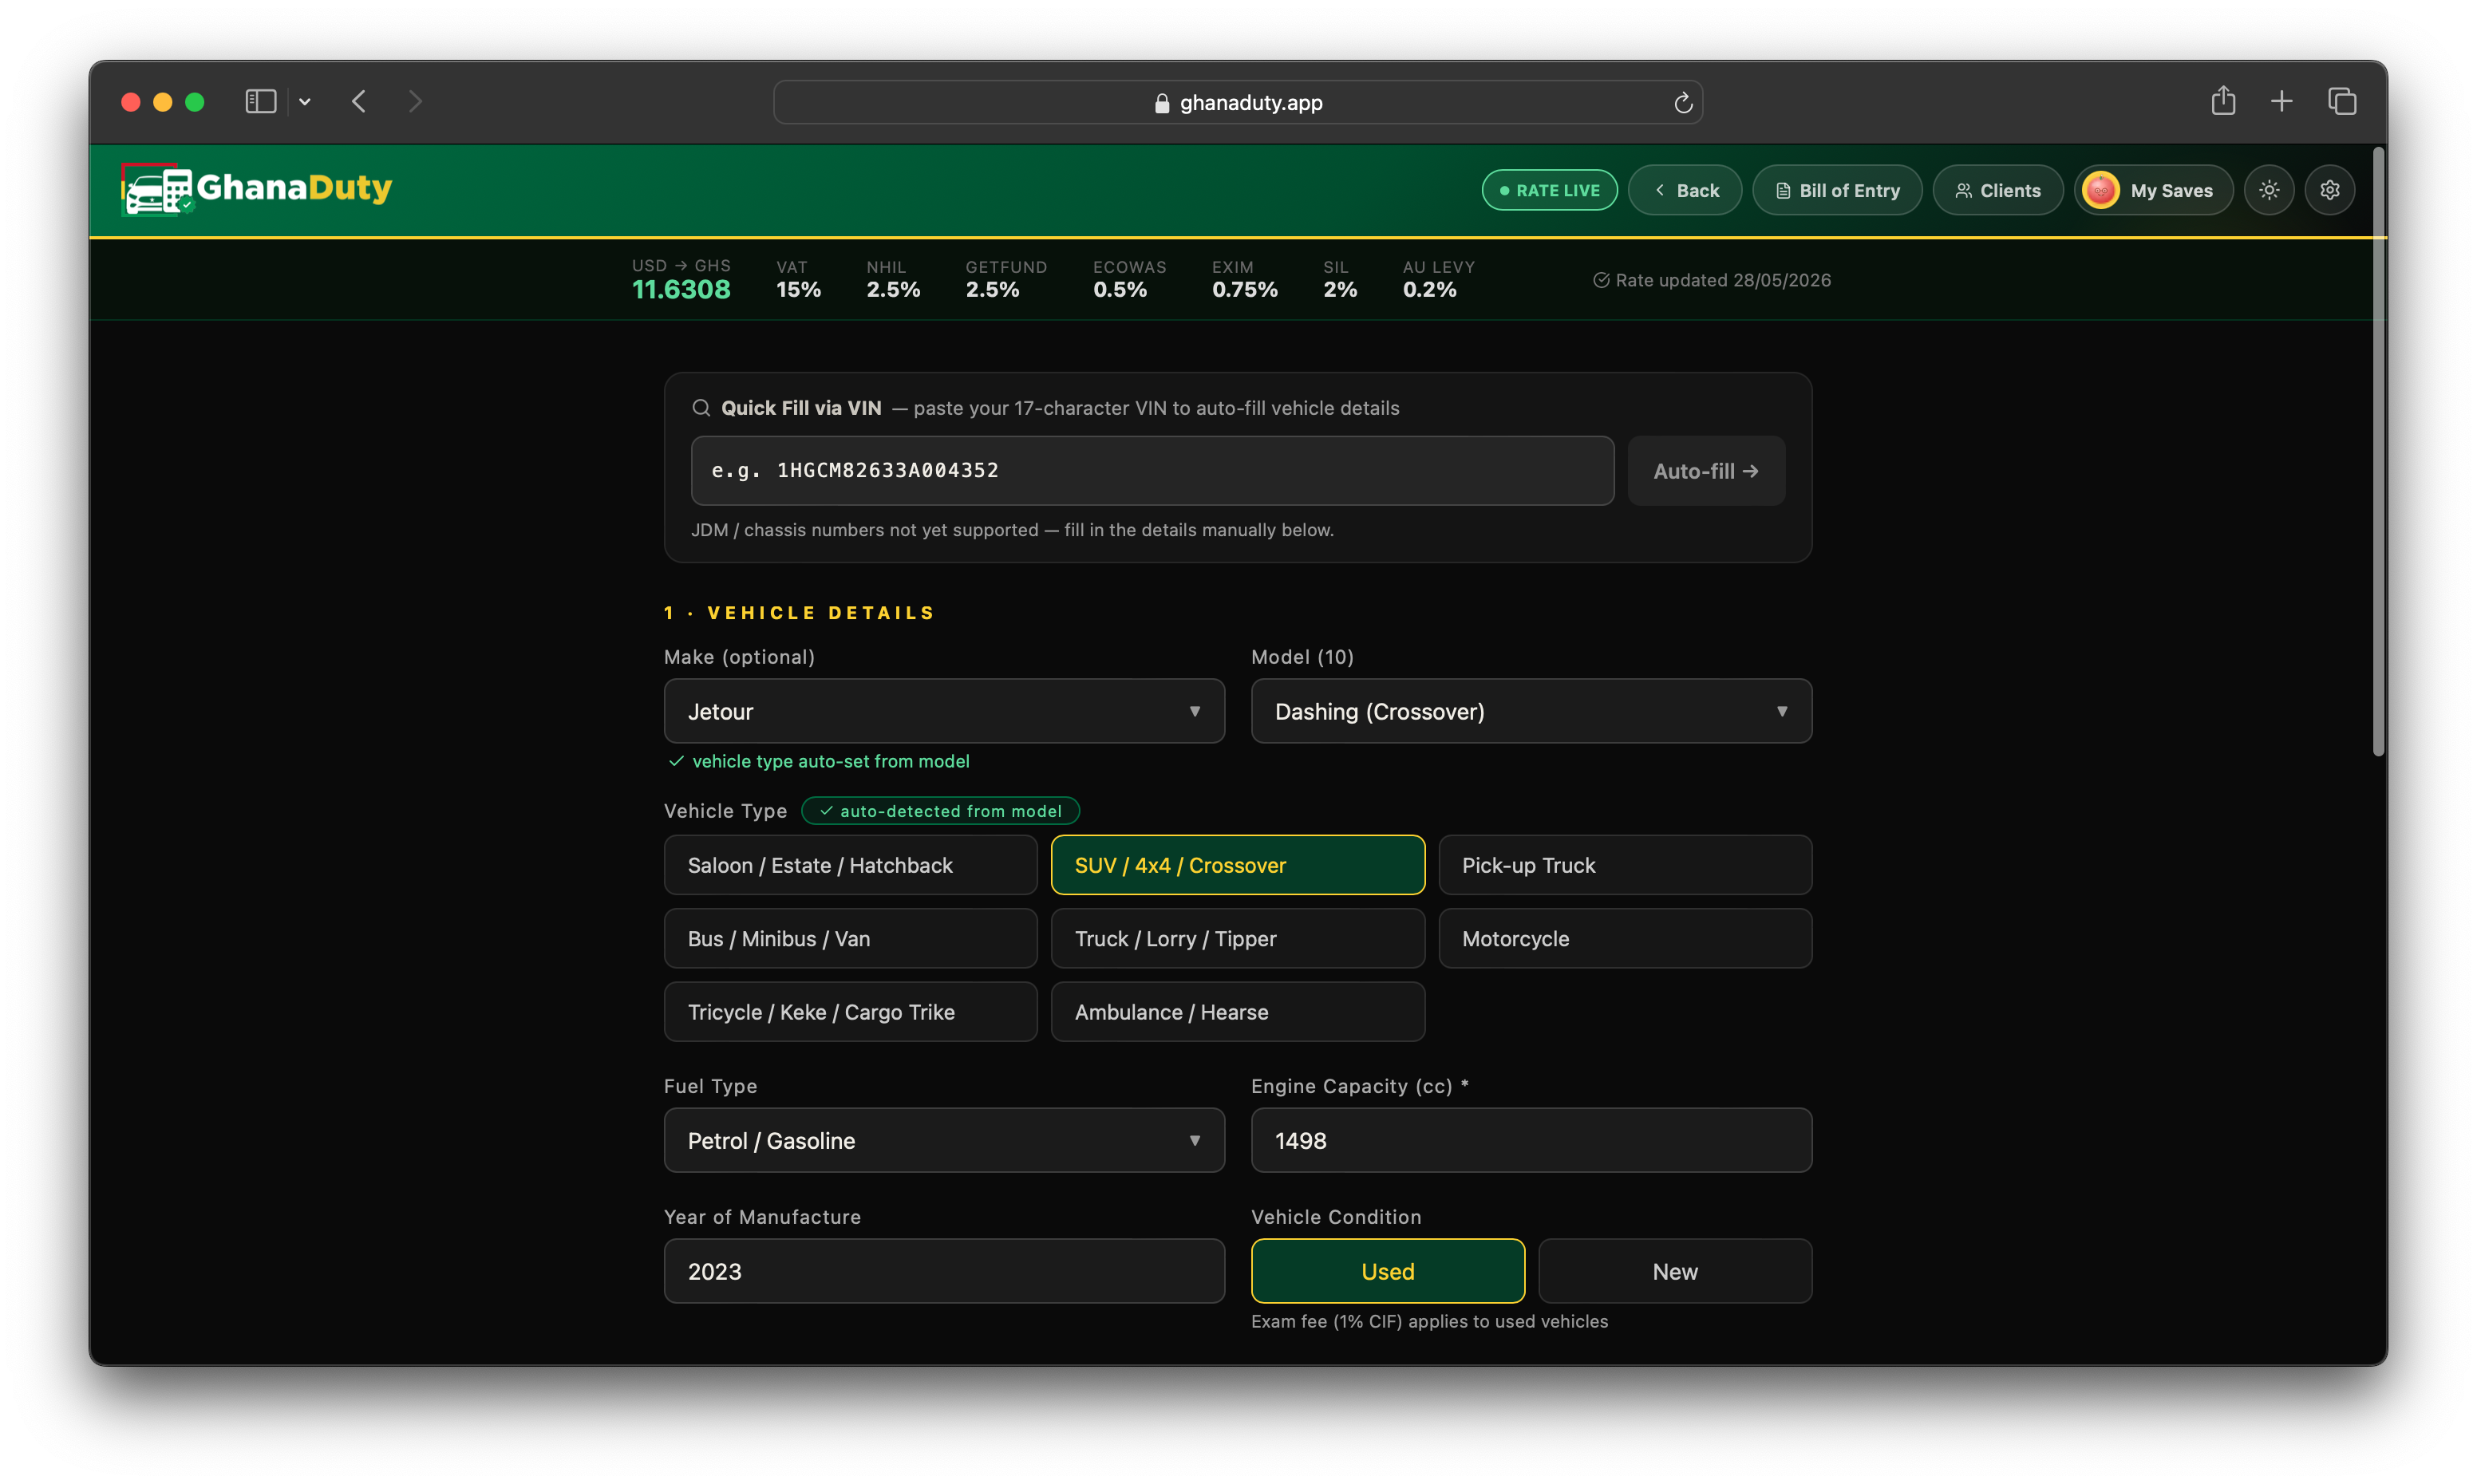This screenshot has height=1484, width=2477.
Task: Open settings via the gear icon
Action: click(x=2329, y=190)
